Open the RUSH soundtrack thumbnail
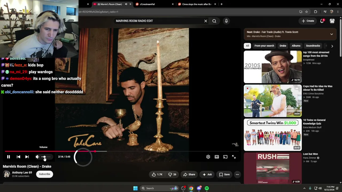This screenshot has height=192, width=342. tap(273, 168)
